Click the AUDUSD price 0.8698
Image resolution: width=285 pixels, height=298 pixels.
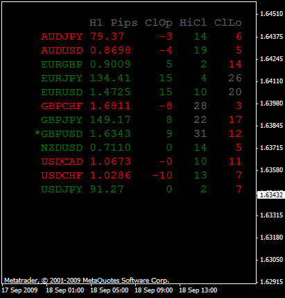click(x=110, y=51)
